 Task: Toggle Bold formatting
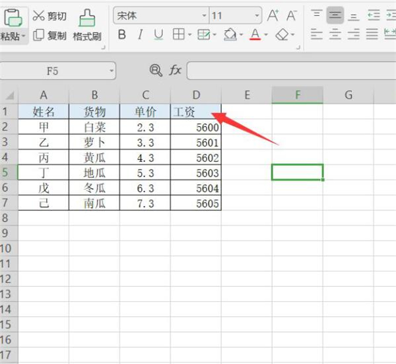click(x=121, y=34)
